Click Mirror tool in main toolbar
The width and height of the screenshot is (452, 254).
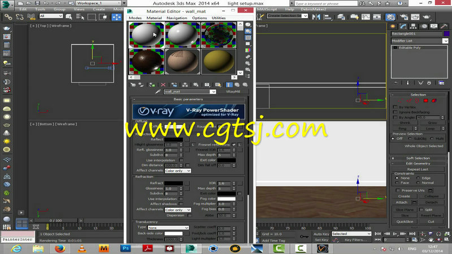(316, 17)
